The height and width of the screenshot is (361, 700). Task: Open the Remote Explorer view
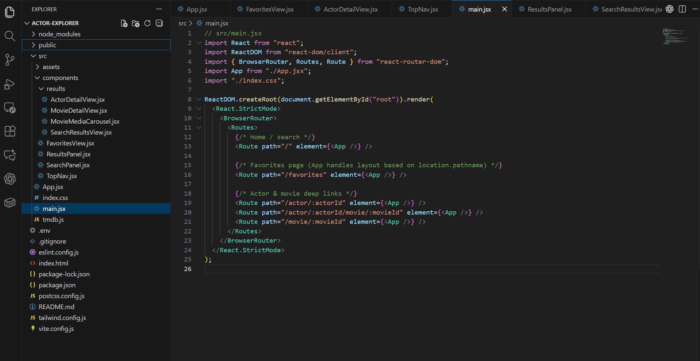[10, 108]
